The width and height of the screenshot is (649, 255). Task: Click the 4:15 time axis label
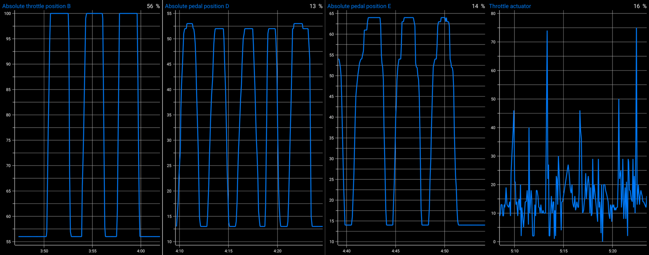228,251
